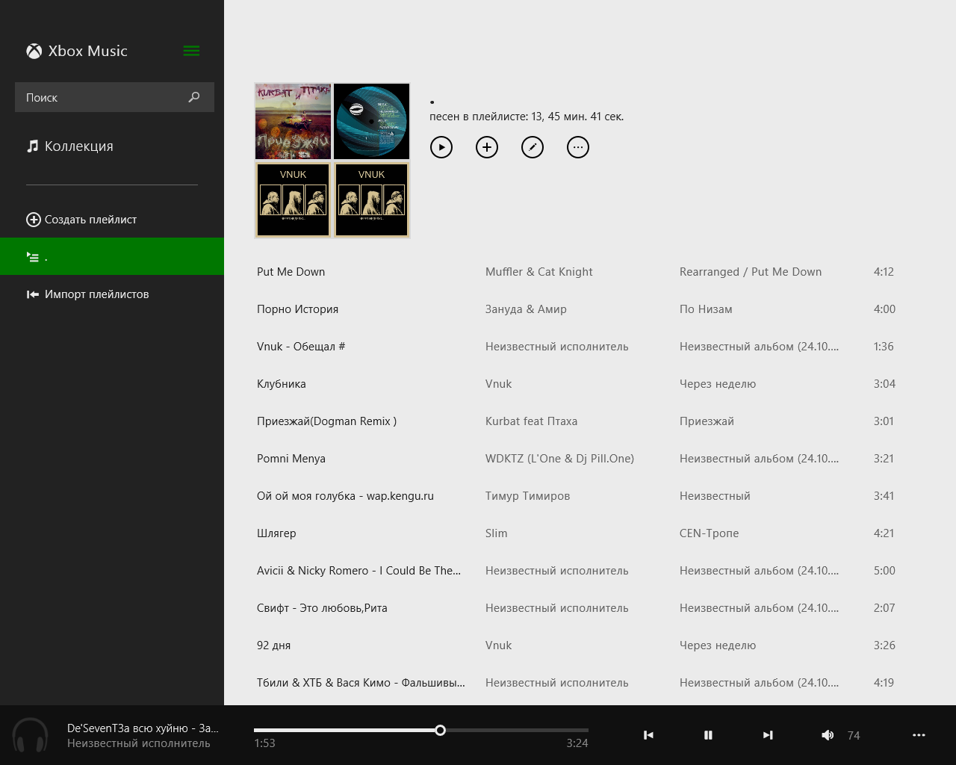Click artist WDKTZ (L'One & Dj Pill.One)
956x765 pixels.
(559, 459)
